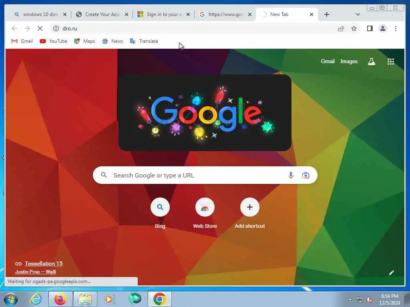Screen dimensions: 410x307
Task: Open the Chrome three-dot menu
Action: [396, 28]
